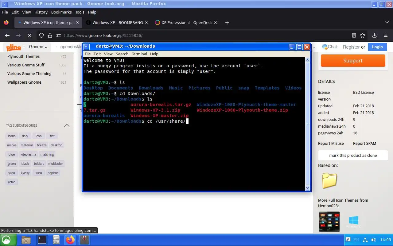Open the based-on folder thumbnail
Screen dimensions: 393x246
(329, 181)
